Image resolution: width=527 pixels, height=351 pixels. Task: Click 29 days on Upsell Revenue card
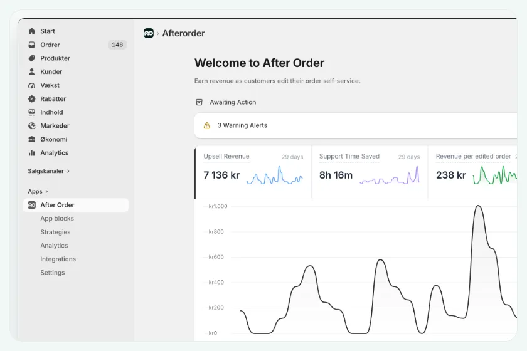click(x=292, y=157)
